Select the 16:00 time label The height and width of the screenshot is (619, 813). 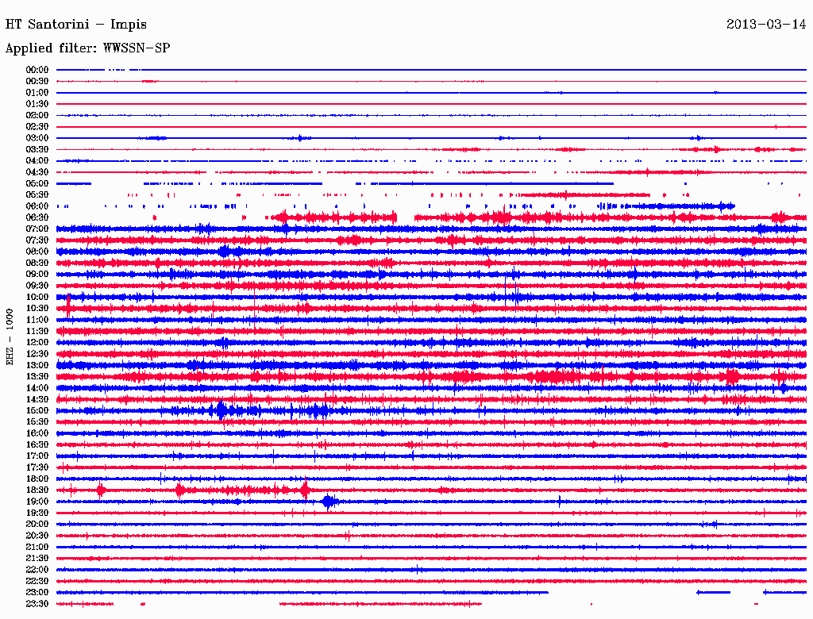[37, 433]
